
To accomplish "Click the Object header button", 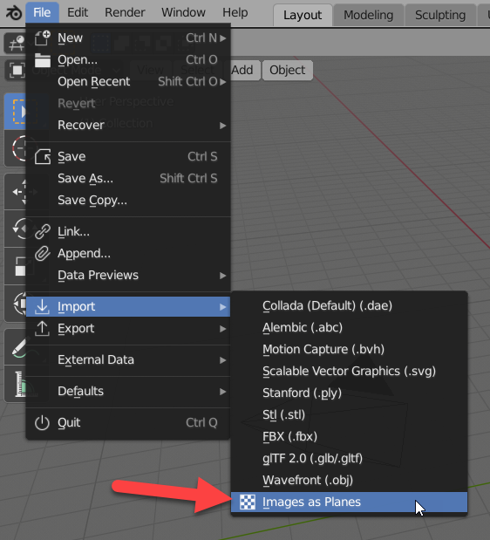I will (x=288, y=71).
